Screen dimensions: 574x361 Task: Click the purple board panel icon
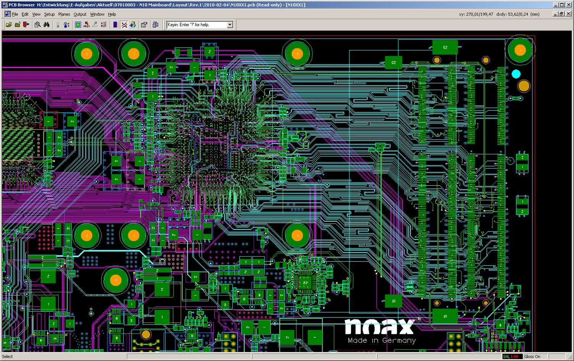(115, 25)
